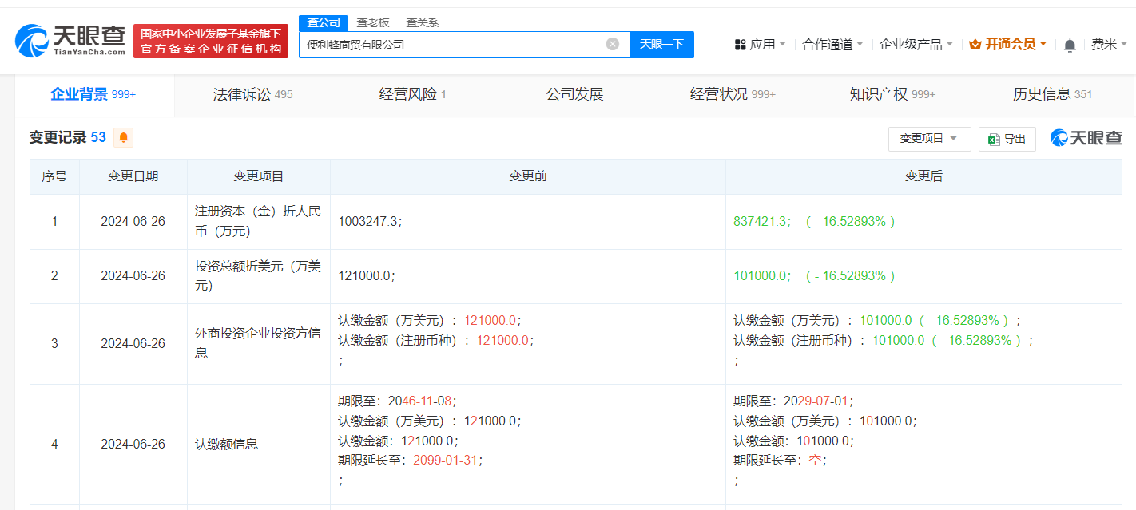The width and height of the screenshot is (1136, 510).
Task: Click the notification bell icon
Action: (x=1069, y=45)
